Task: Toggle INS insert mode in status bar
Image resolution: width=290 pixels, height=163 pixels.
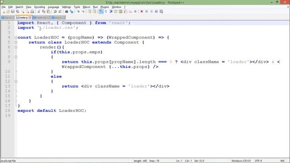Action: point(282,161)
